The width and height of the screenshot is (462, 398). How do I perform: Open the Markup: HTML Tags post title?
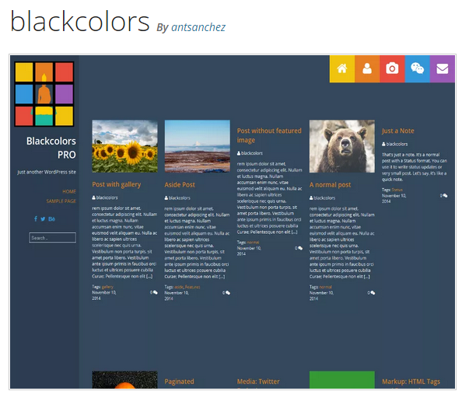tap(411, 382)
